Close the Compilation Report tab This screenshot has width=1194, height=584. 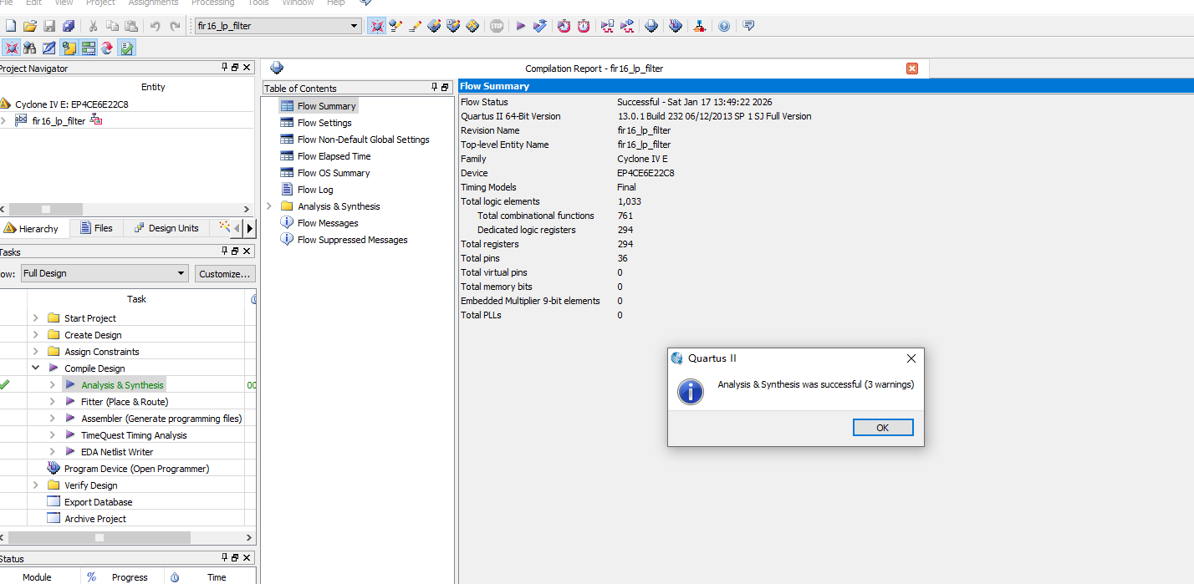point(912,69)
